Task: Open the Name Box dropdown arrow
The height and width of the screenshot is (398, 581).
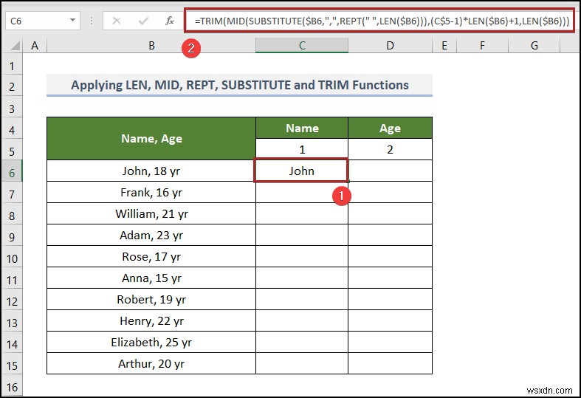Action: 72,21
